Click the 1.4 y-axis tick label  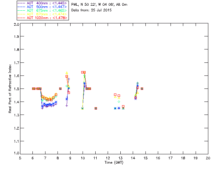pos(16,102)
